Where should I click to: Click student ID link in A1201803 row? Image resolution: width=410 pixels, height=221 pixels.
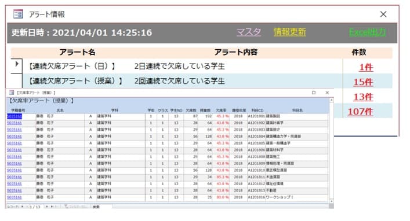point(14,130)
